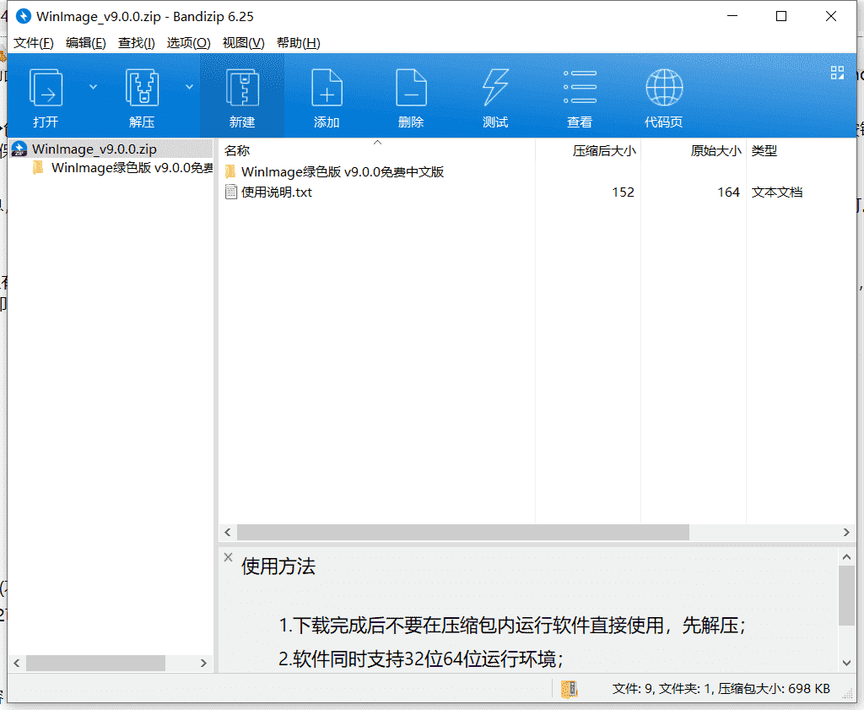
Task: Click right arrow of file list scrollbar
Action: coord(846,533)
